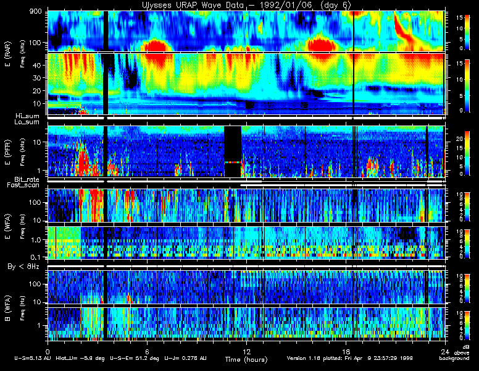
Task: Click the 'Lo_sum' status bar label
Action: [27, 122]
